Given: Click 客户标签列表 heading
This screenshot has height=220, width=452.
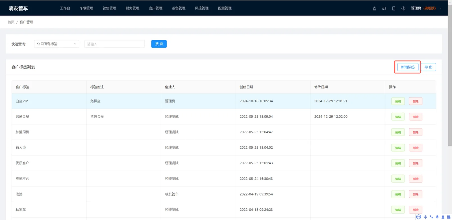Looking at the screenshot, I should pos(23,67).
